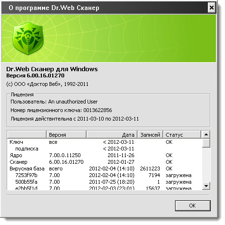The image size is (225, 225).
Task: Click the dialog title bar text
Action: pyautogui.click(x=54, y=8)
